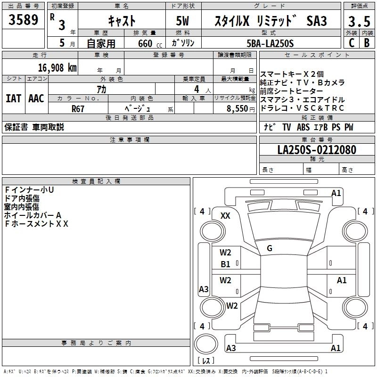Click grade text スタイルX リミテッド SA3
Screen dimensions: 377x377
pos(270,21)
